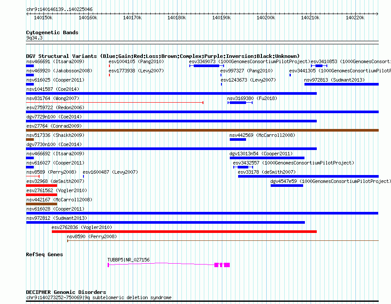Select dgv13013n54 (Cooper2011) bar

pyautogui.click(x=267, y=158)
